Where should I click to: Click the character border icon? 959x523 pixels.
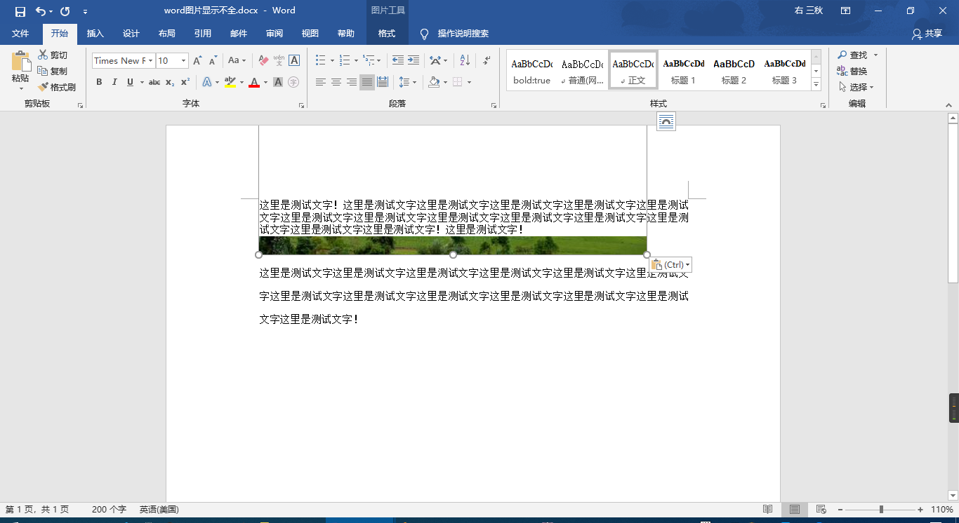294,60
